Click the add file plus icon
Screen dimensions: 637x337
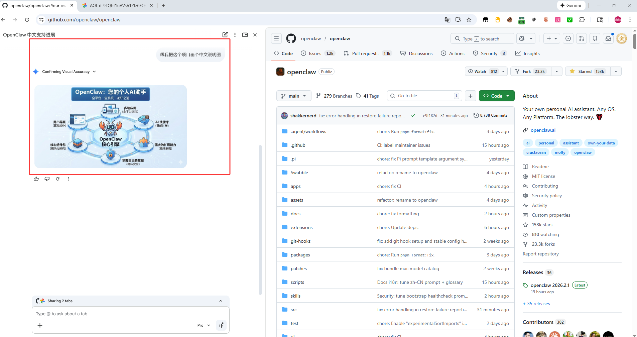point(470,96)
